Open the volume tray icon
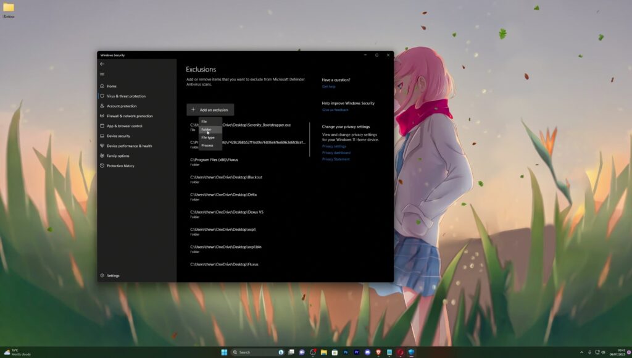The height and width of the screenshot is (358, 632). coord(604,352)
